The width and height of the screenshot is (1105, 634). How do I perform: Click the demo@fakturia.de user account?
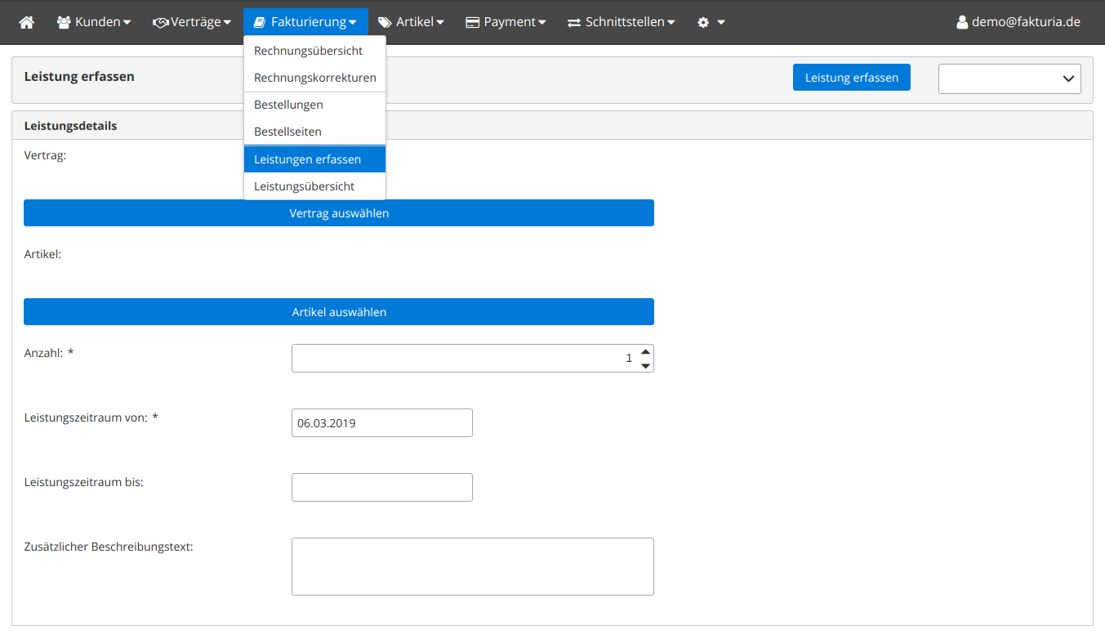coord(1018,22)
